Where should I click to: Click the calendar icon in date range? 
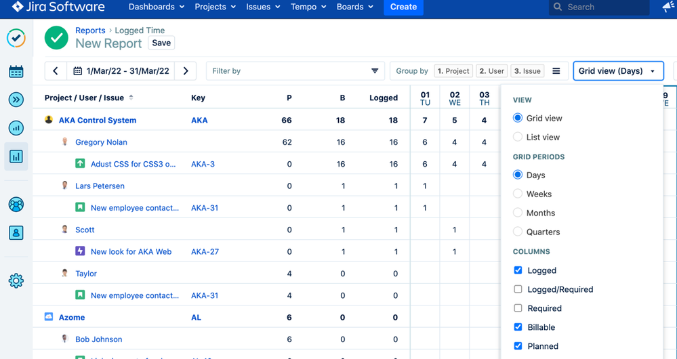point(78,70)
